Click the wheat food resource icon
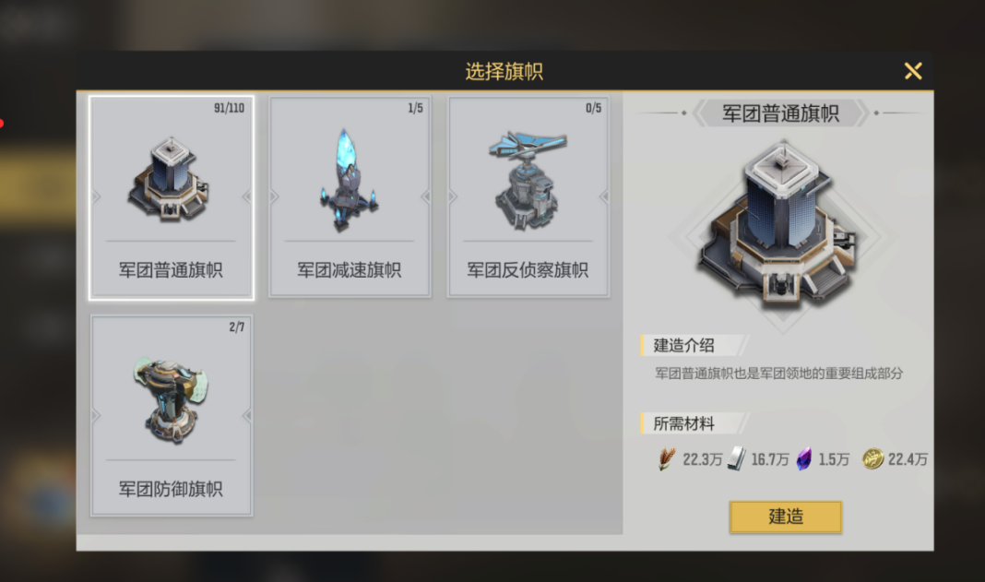 click(667, 459)
